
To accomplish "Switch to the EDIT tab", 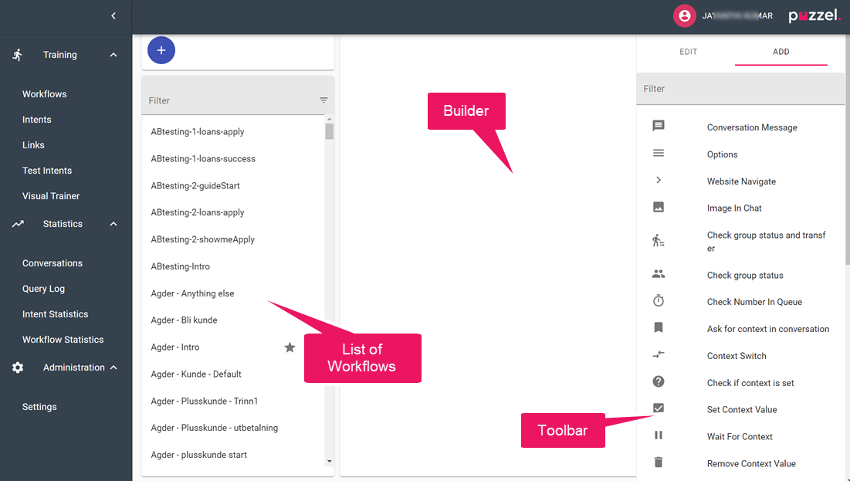I will pyautogui.click(x=688, y=52).
